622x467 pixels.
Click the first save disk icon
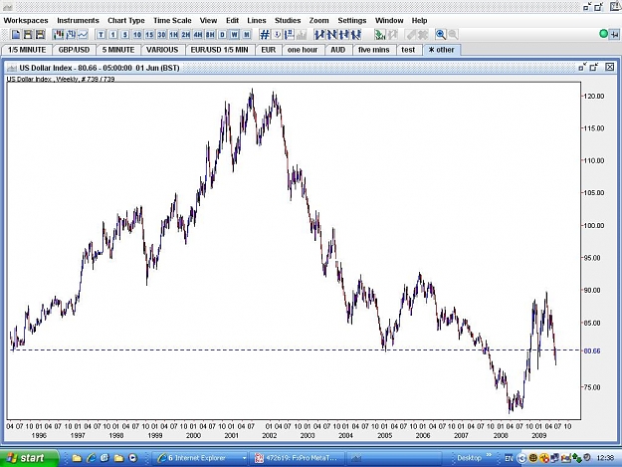pyautogui.click(x=28, y=35)
